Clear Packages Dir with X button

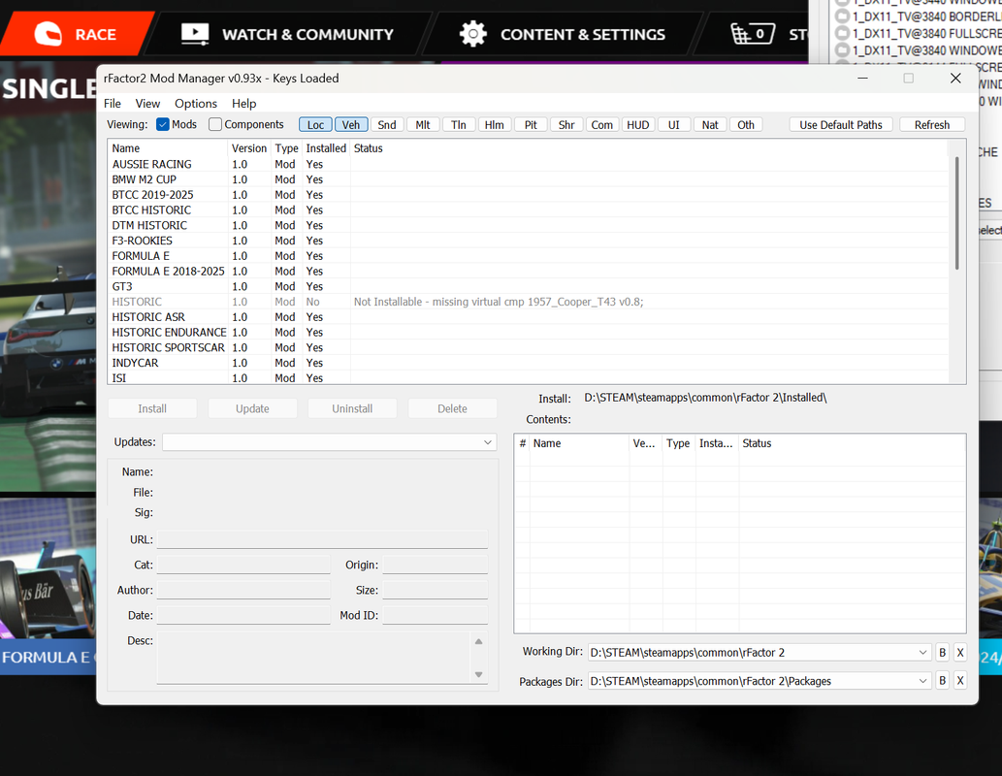pos(960,681)
